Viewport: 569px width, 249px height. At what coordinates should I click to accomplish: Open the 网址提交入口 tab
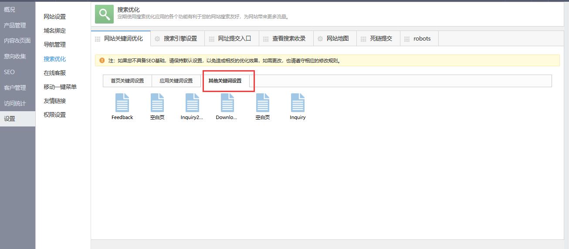pos(232,38)
